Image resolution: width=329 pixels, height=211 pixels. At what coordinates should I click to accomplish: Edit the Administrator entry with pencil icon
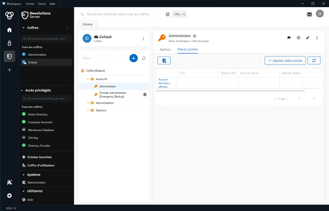click(307, 38)
